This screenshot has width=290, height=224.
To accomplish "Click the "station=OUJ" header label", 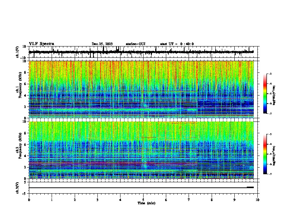I will click(x=135, y=44).
